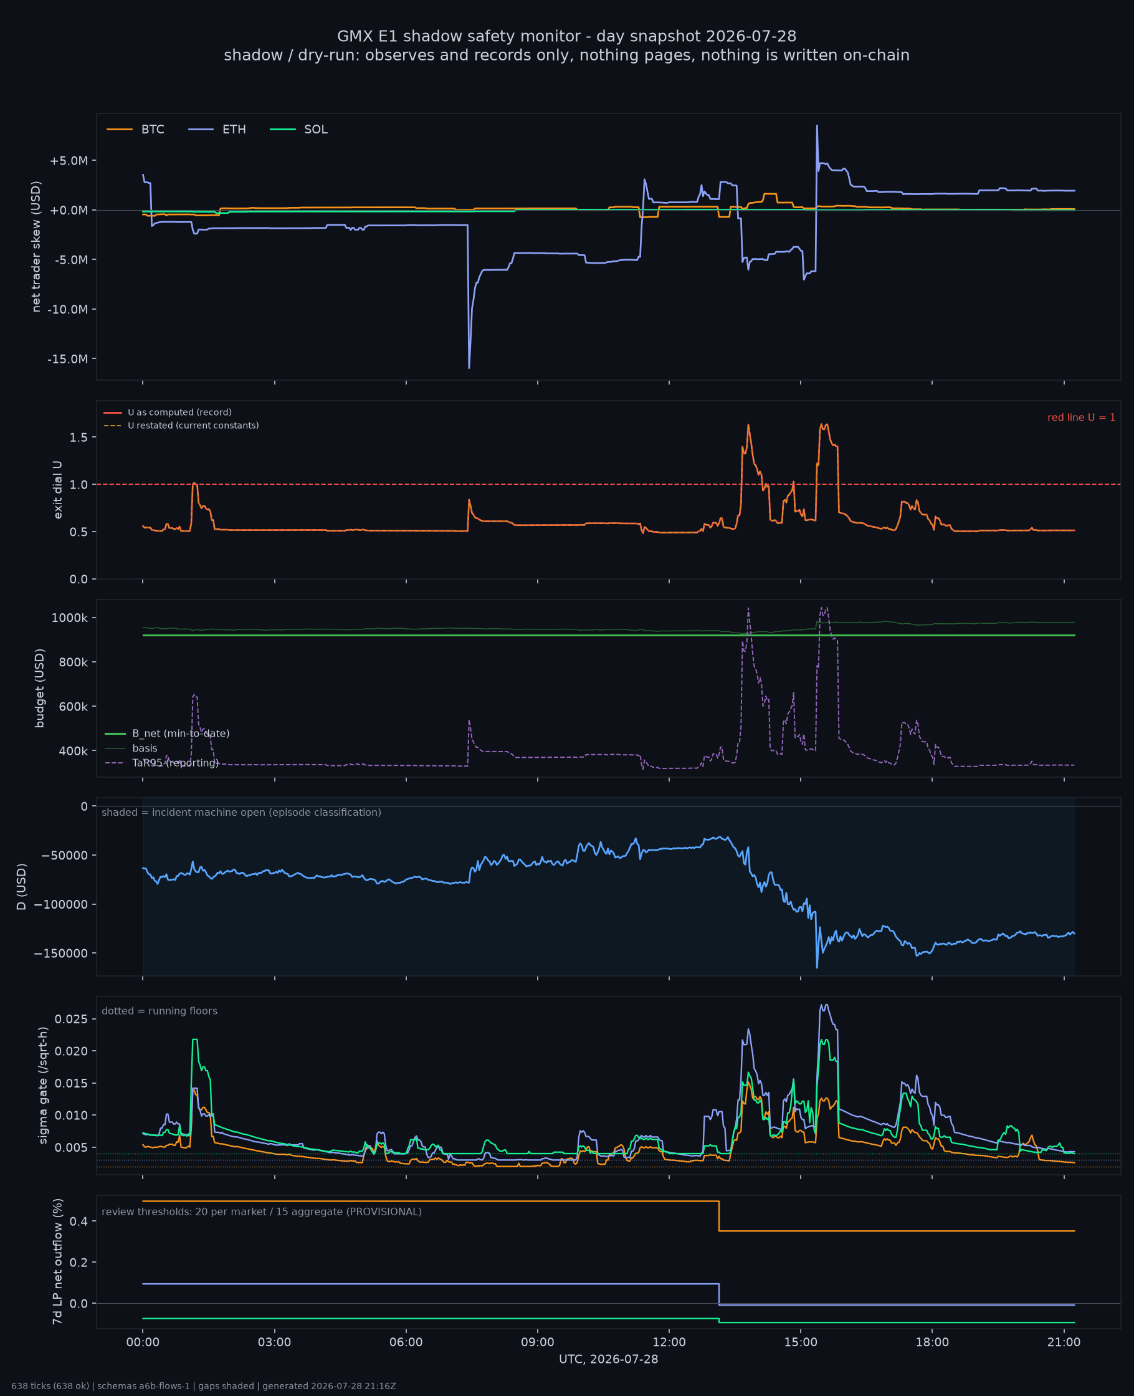This screenshot has width=1134, height=1396.
Task: Select 'U restated (current constants)' legend label
Action: [193, 425]
